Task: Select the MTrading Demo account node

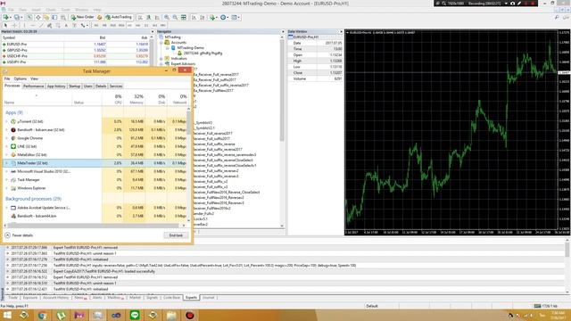Action: pos(191,47)
